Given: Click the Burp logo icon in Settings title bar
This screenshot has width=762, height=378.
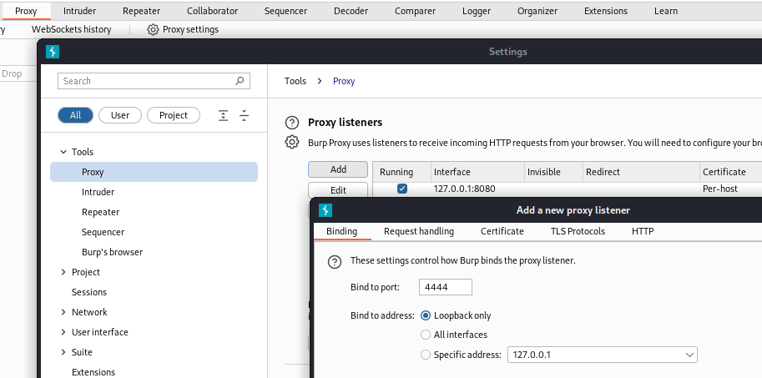Looking at the screenshot, I should (53, 52).
